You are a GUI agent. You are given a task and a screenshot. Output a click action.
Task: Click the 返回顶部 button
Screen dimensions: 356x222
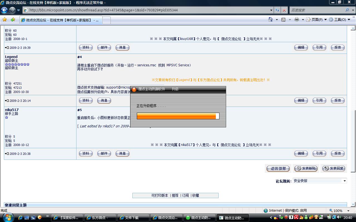278,168
